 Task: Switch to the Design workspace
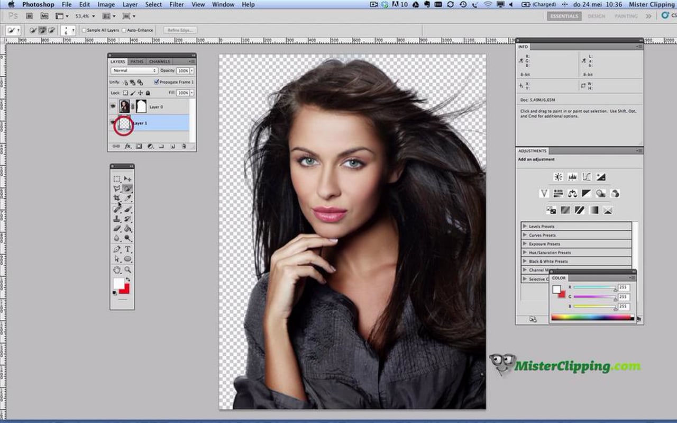(597, 16)
